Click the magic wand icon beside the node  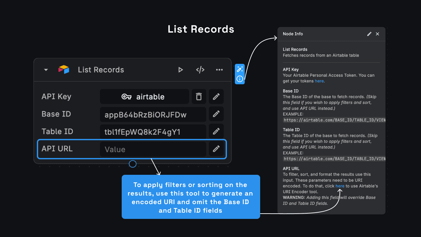click(240, 69)
